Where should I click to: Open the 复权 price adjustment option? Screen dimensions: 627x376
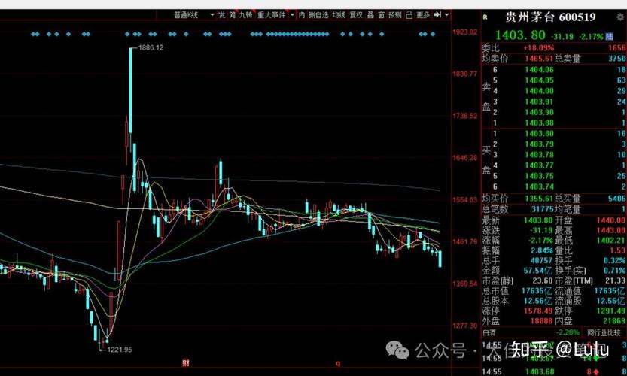tap(356, 15)
